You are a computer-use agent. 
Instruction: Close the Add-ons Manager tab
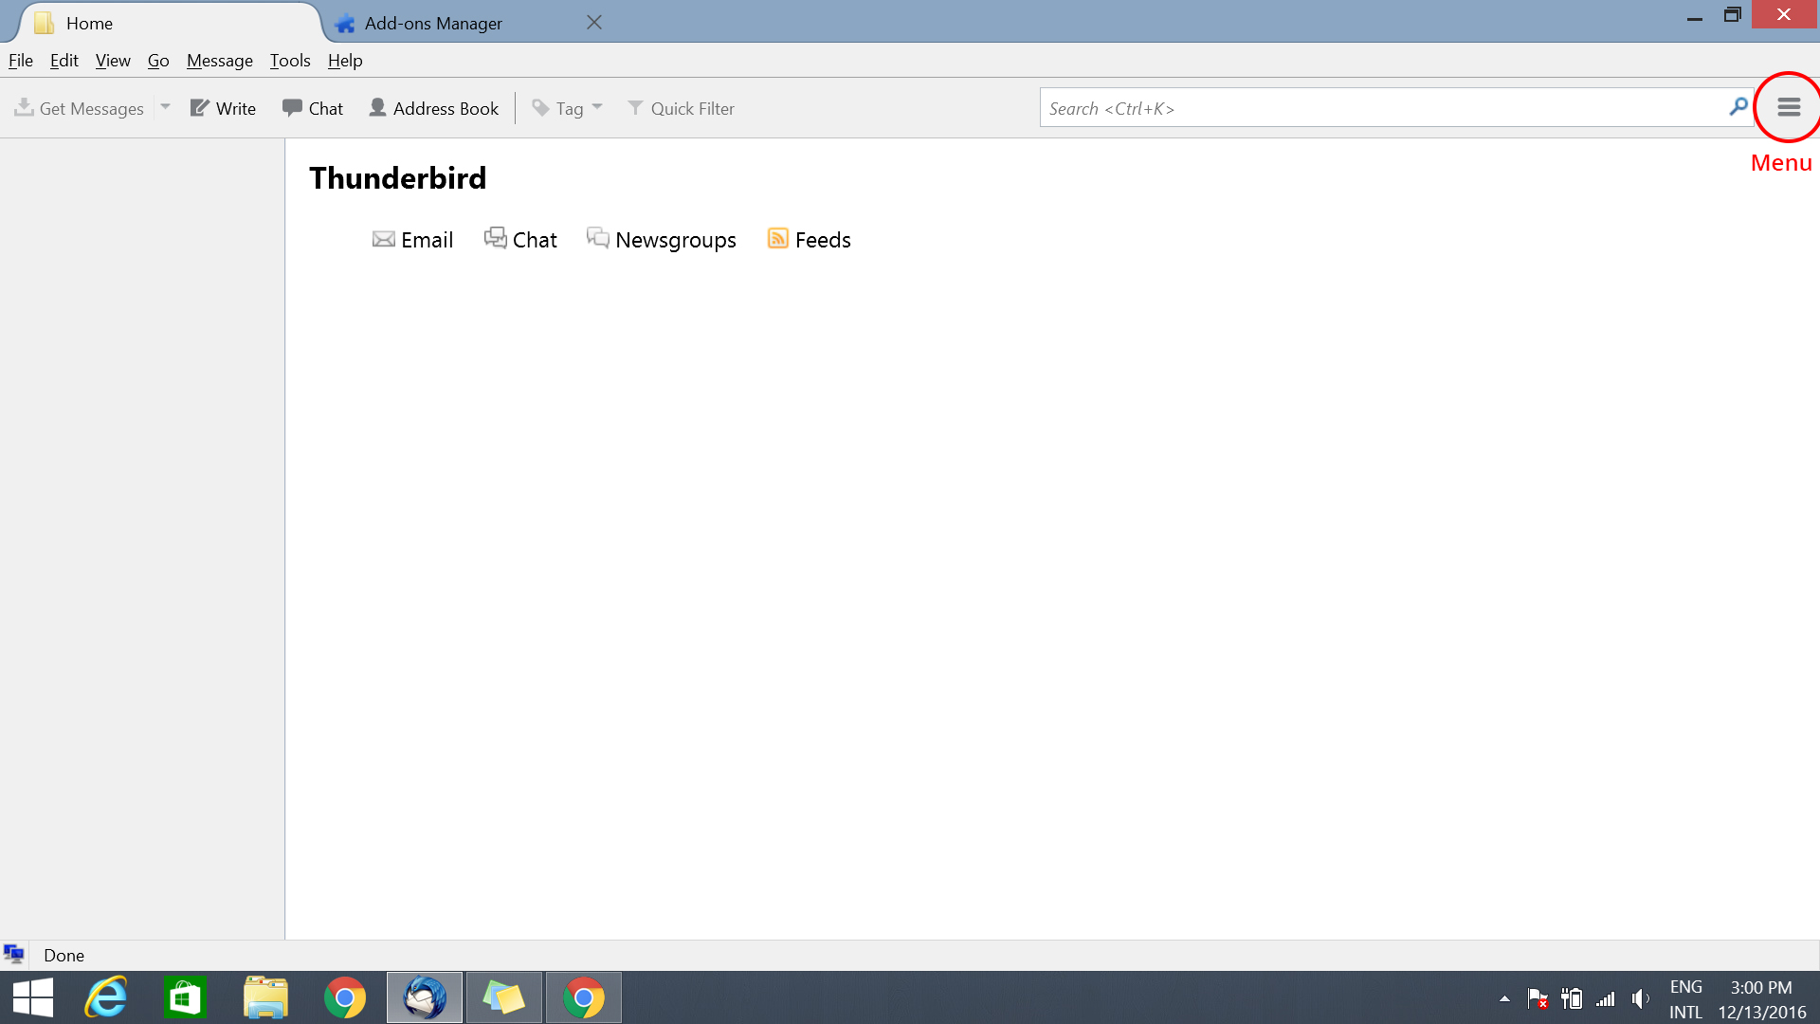(x=594, y=22)
